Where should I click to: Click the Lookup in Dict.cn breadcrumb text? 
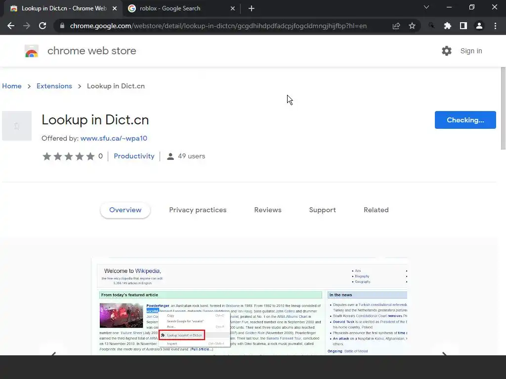coord(116,86)
